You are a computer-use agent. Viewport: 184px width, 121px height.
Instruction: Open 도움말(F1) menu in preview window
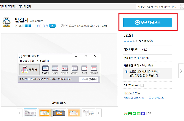[43, 61]
